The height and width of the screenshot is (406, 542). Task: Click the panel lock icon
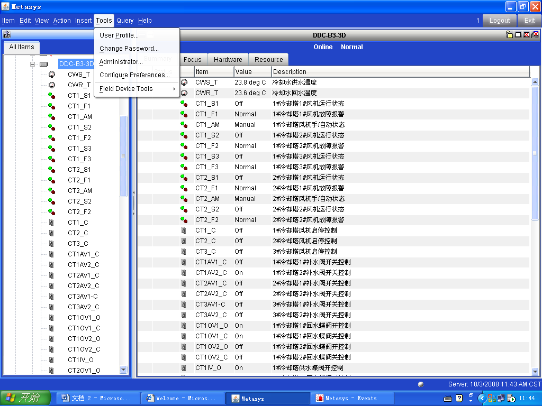pos(509,35)
